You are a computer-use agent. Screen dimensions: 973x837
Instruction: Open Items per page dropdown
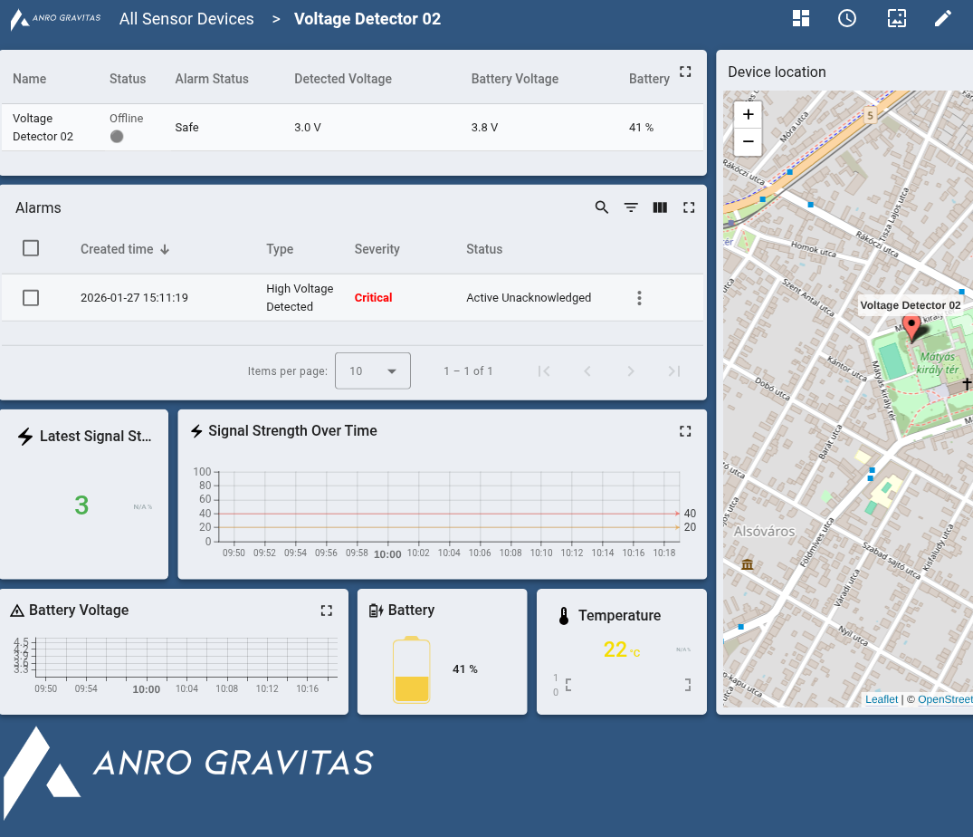point(372,370)
